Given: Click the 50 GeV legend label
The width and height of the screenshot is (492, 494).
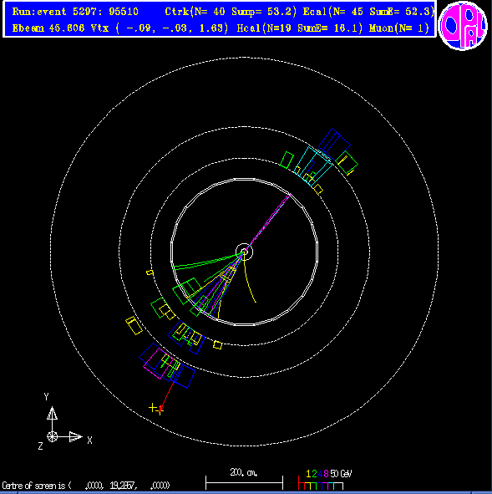Looking at the screenshot, I should 341,474.
